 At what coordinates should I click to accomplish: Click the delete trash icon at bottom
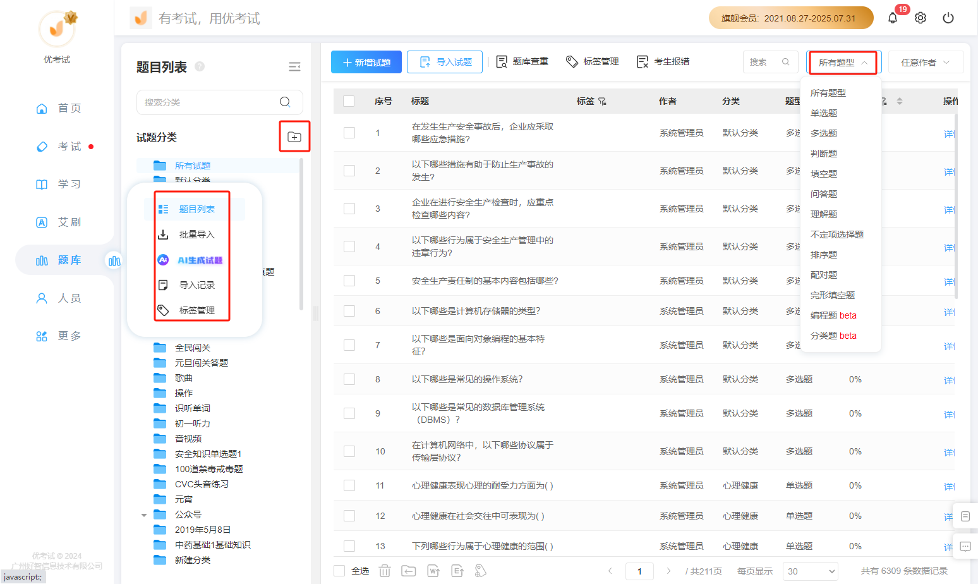[x=385, y=571]
